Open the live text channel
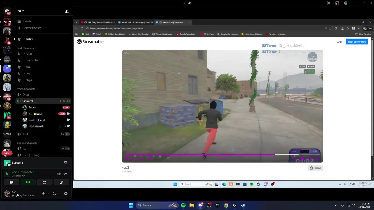The width and height of the screenshot is (374, 210). [43, 73]
